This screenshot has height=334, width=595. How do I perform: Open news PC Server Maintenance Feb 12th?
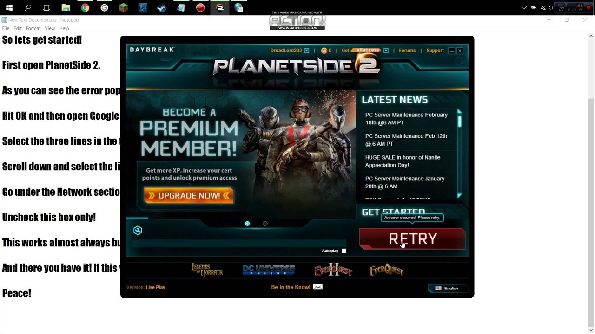point(406,140)
